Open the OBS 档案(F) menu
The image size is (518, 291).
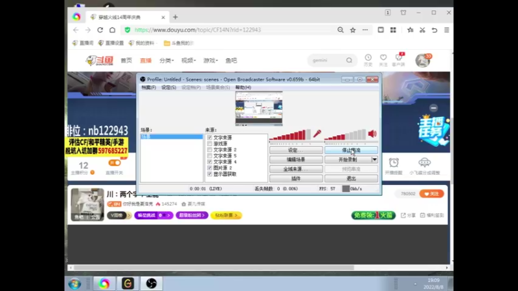[149, 87]
